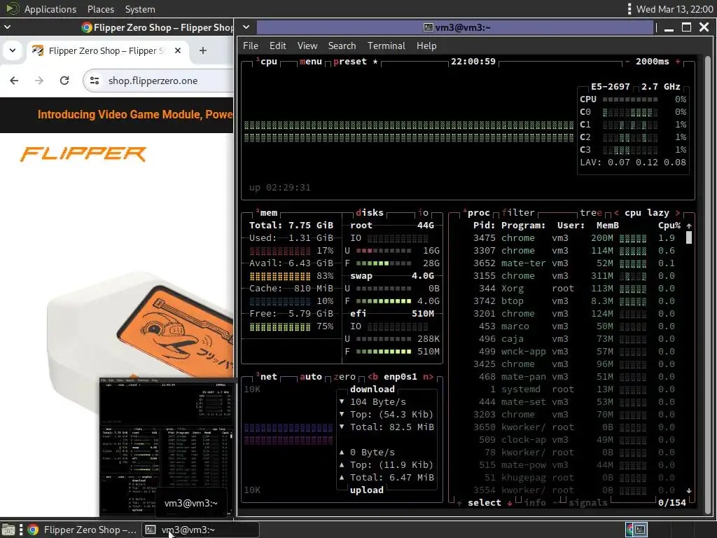Open the terminal File menu
The image size is (717, 538).
[251, 46]
